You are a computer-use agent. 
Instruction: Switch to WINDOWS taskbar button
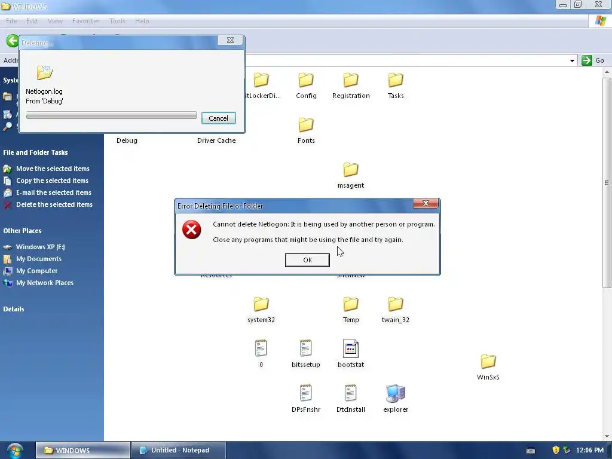82,451
